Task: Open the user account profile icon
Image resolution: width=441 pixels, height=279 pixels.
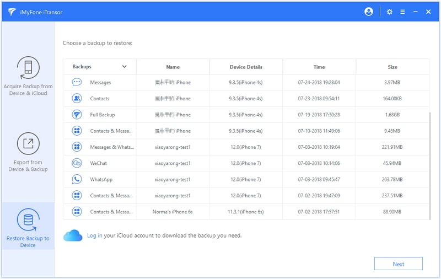Action: (x=368, y=12)
